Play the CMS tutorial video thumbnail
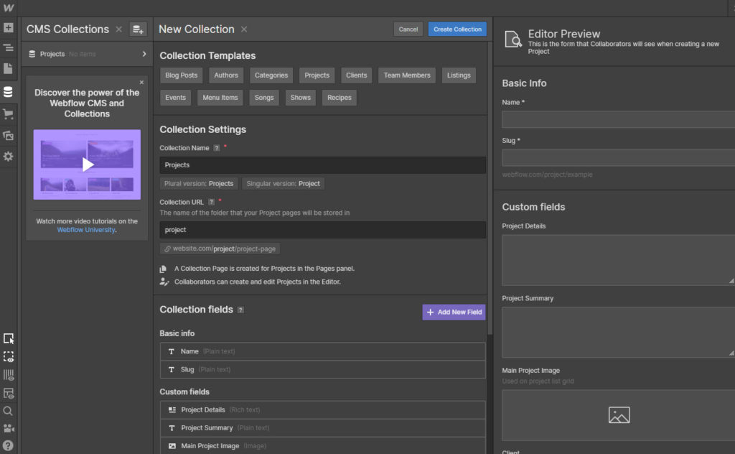 click(87, 165)
